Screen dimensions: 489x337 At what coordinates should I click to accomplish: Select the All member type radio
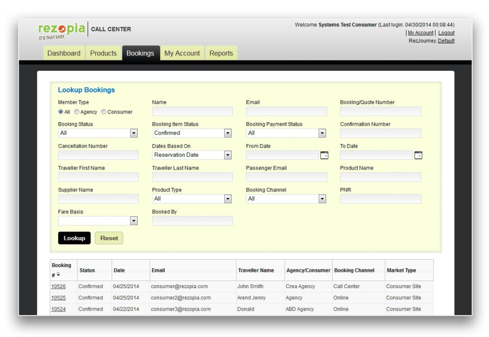pos(61,111)
